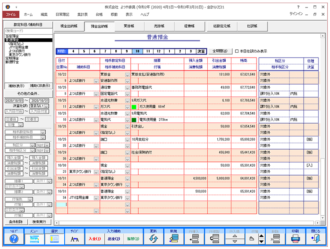Switch to 総勘定元帳 tab
Screen dimensions: 330x249
222,26
